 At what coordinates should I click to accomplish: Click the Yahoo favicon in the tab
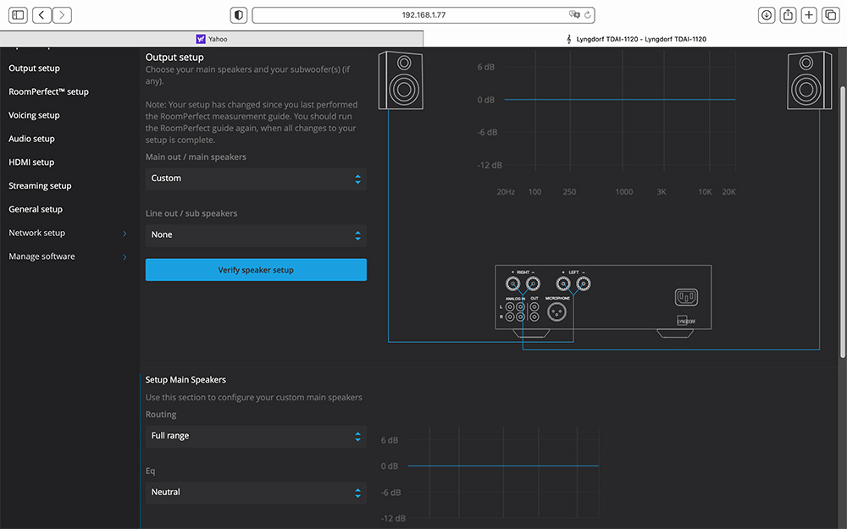tap(201, 39)
